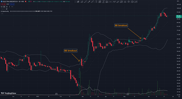
Task: Open the OLECTRA GREENTECH symbol title
Action: click(x=13, y=2)
